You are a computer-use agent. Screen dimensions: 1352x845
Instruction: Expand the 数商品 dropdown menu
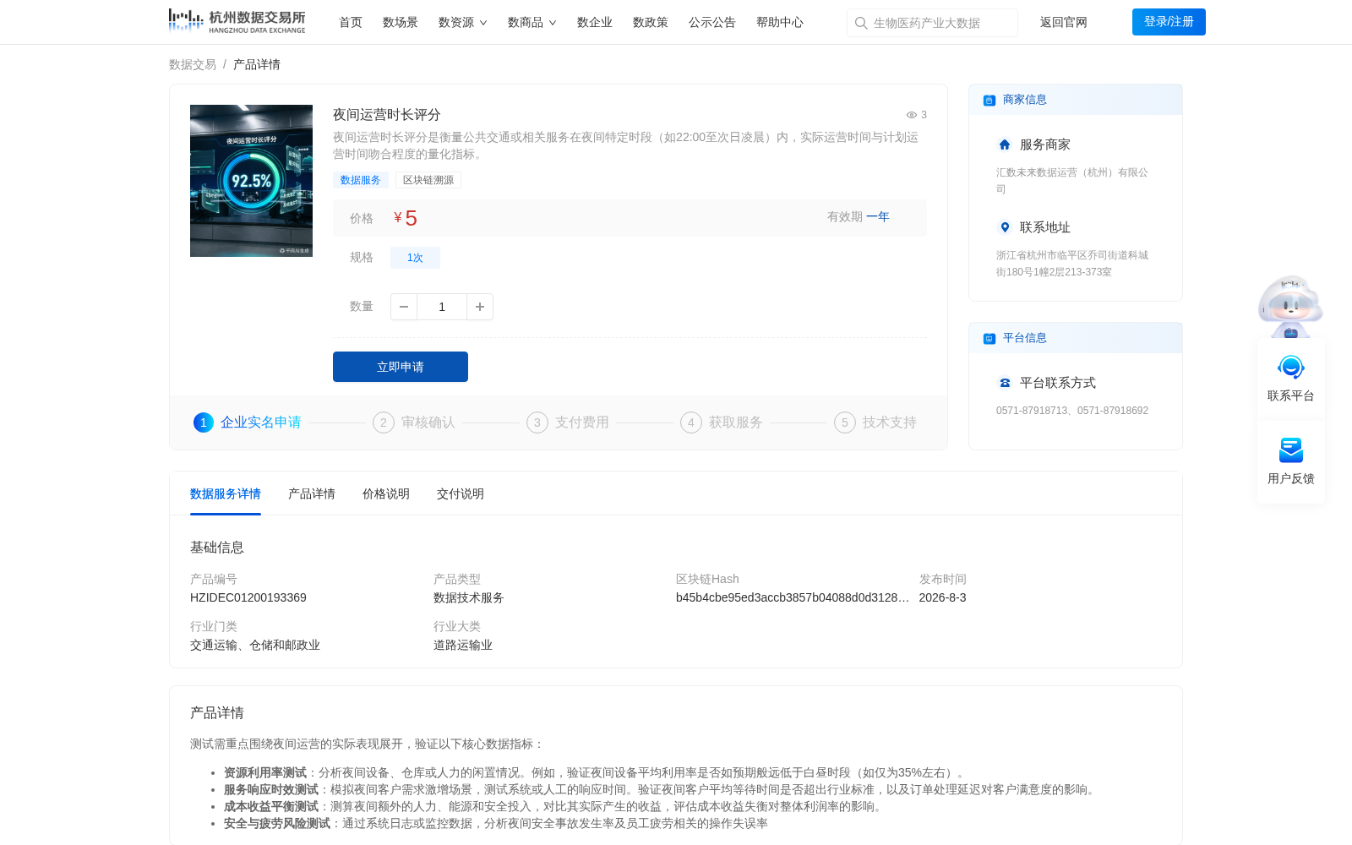[532, 22]
